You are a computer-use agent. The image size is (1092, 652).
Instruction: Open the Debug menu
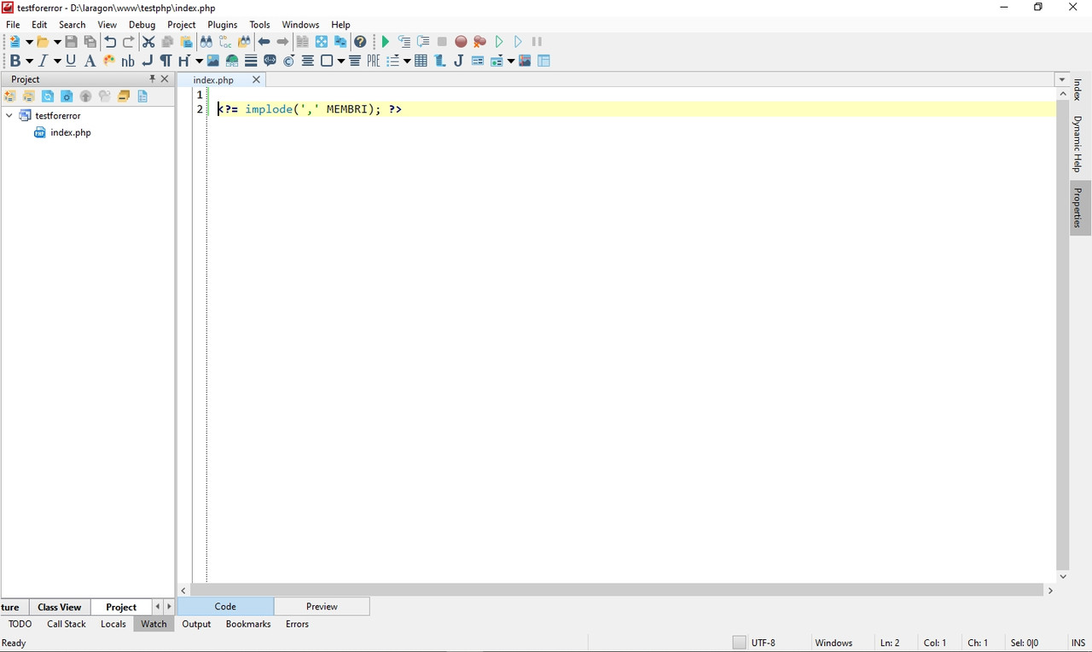[x=142, y=25]
